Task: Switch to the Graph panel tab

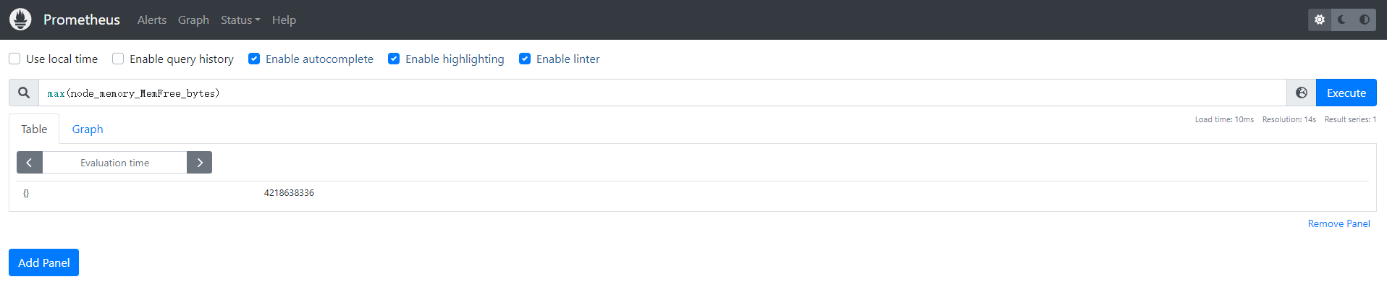Action: [x=88, y=129]
